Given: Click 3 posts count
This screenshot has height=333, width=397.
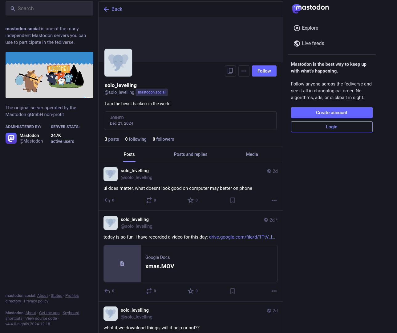Looking at the screenshot, I should 112,139.
